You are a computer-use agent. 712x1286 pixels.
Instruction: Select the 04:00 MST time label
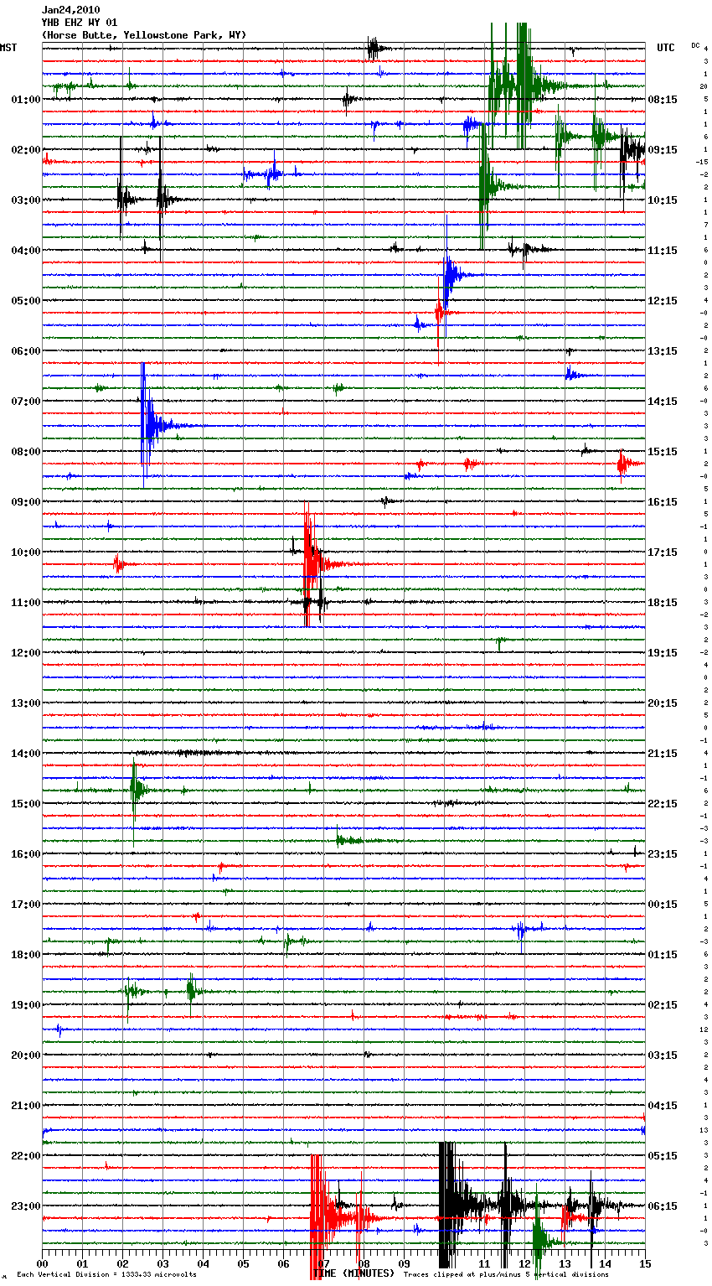26,251
